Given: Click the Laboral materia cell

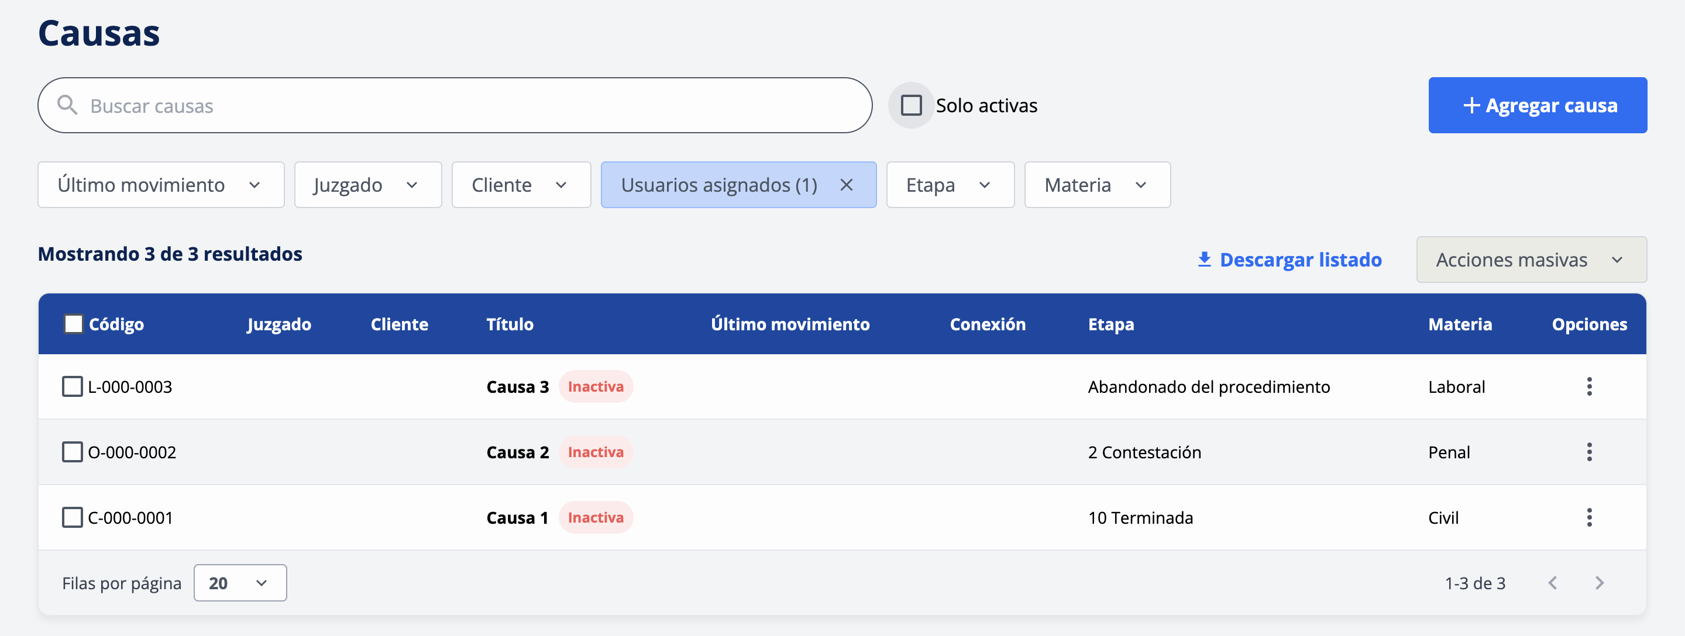Looking at the screenshot, I should [x=1456, y=387].
